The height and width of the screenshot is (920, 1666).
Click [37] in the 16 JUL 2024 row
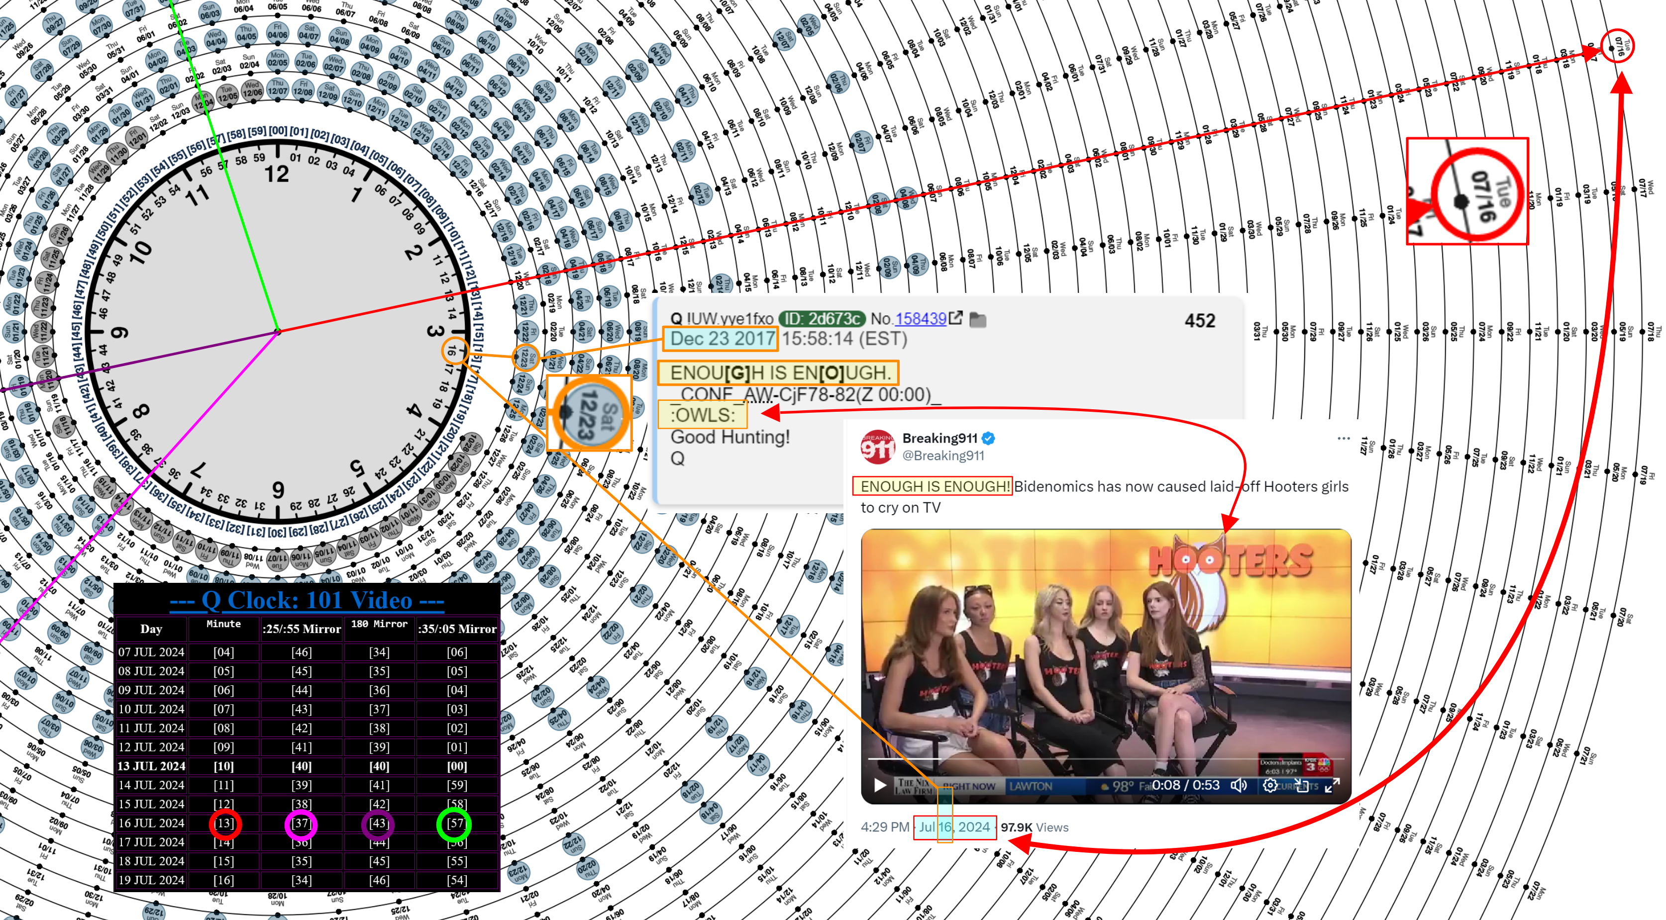pos(302,823)
